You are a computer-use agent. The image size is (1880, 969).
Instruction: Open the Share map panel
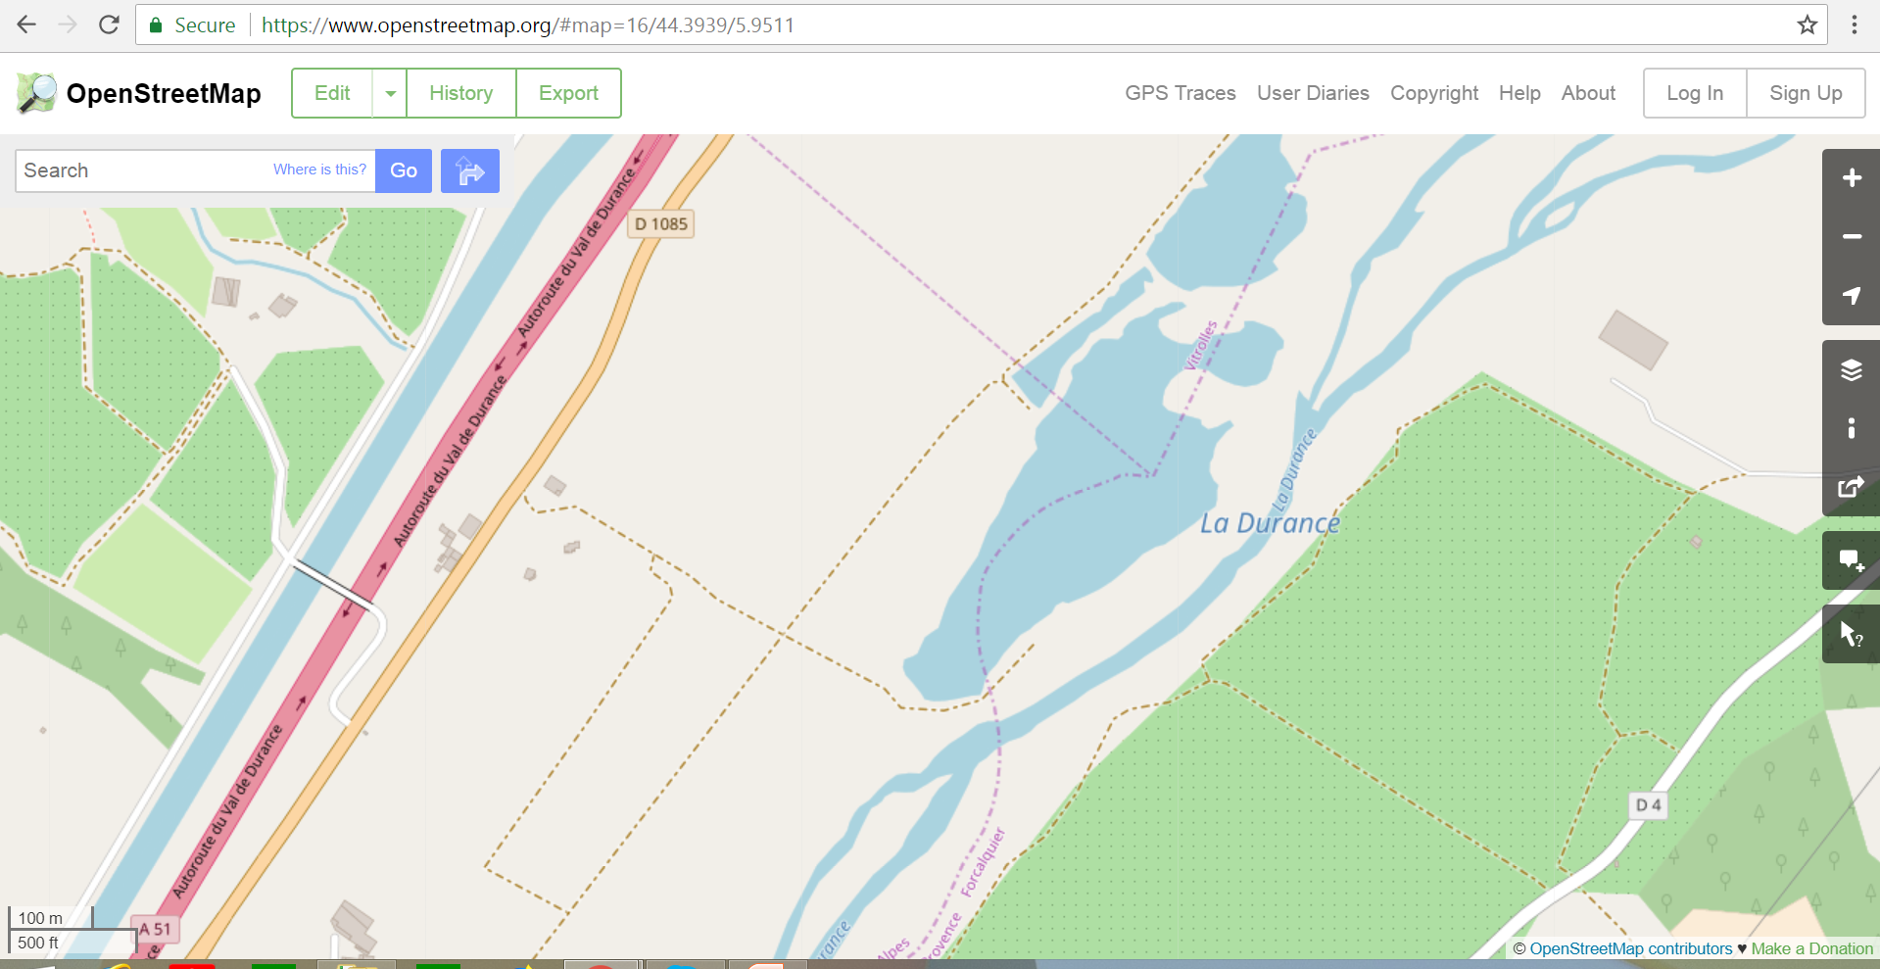click(1851, 487)
